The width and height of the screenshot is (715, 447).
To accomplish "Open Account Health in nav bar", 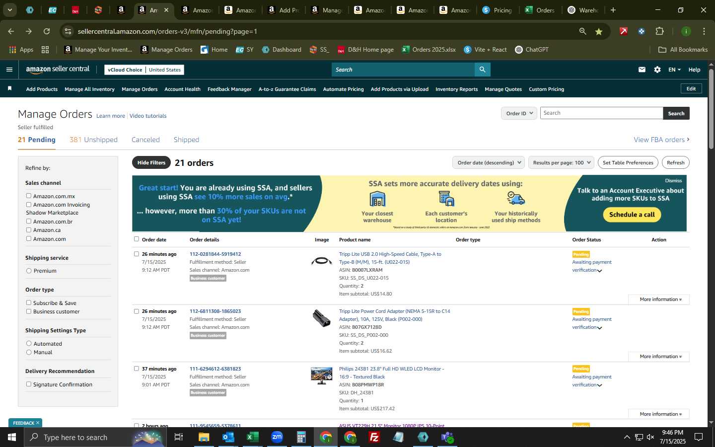I will 182,89.
